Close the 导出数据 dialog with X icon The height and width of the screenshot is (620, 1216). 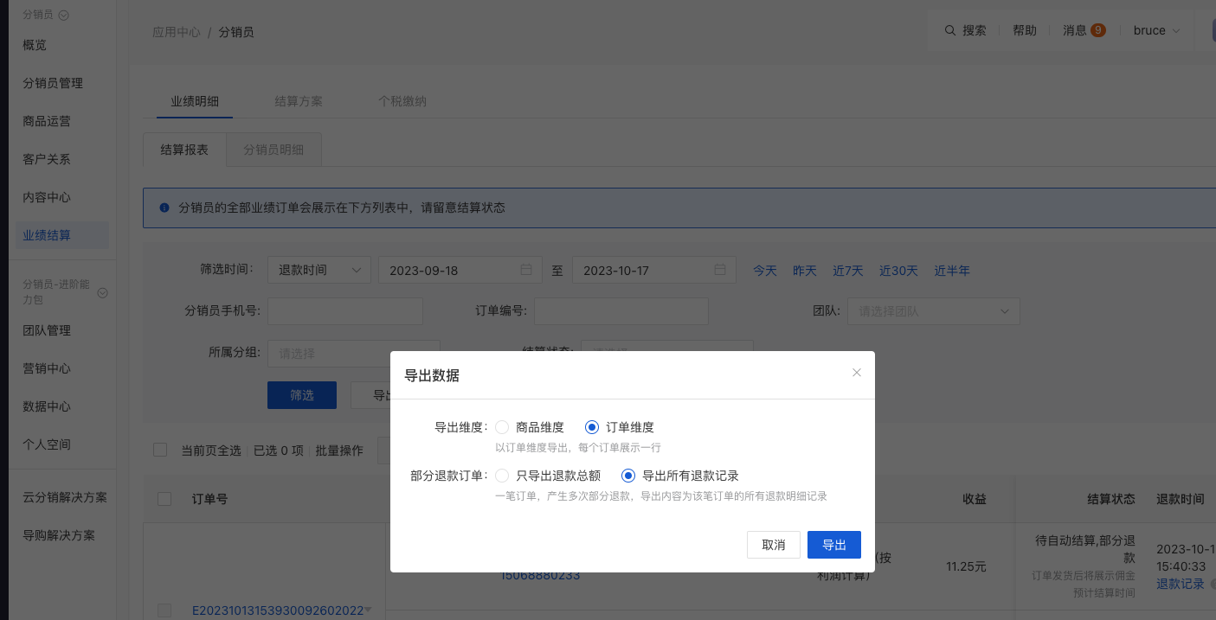point(857,373)
